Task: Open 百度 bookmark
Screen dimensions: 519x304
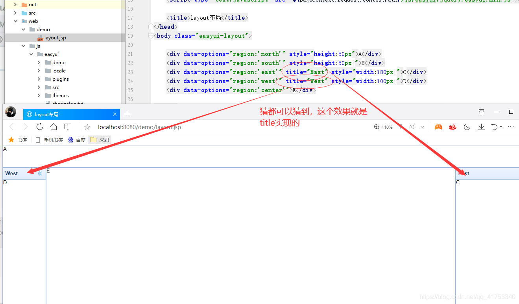Action: point(77,140)
